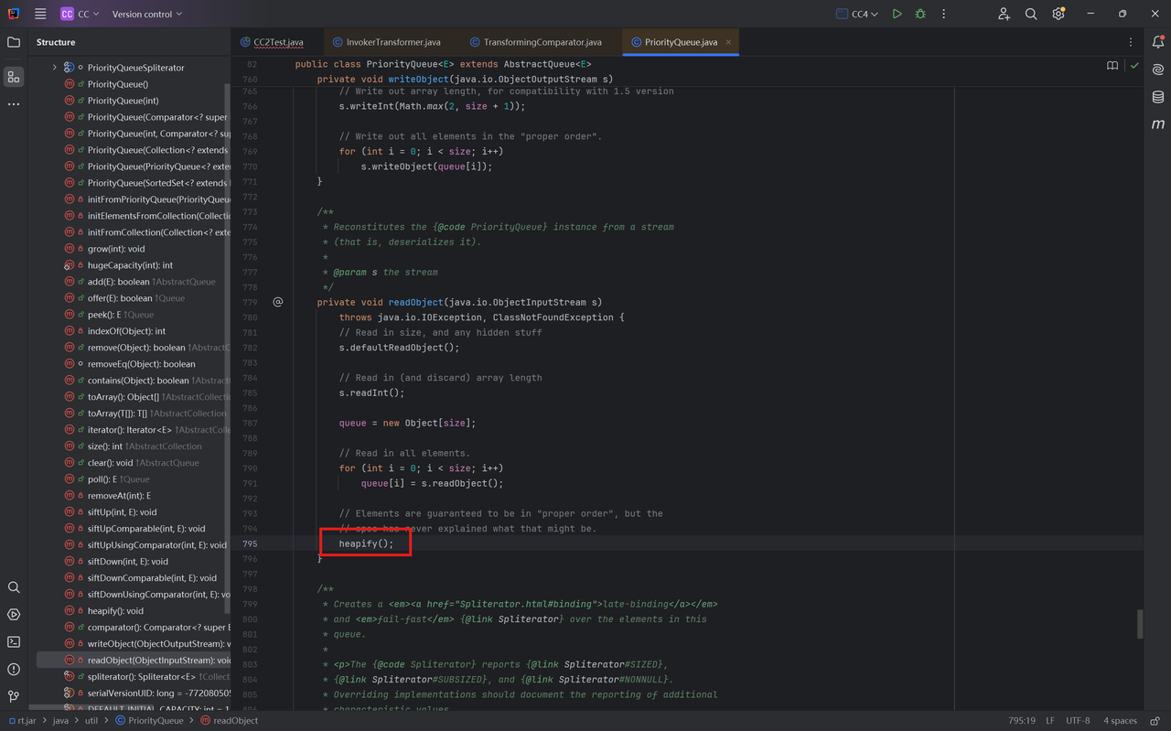Screen dimensions: 1171x731
Task: Select poll(): E in Structure
Action: click(x=106, y=479)
